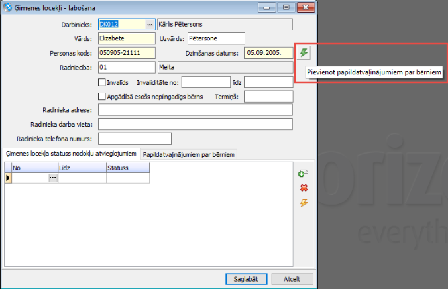Maximize the Ģimenes locekļi window
The width and height of the screenshot is (448, 289).
tap(286, 7)
